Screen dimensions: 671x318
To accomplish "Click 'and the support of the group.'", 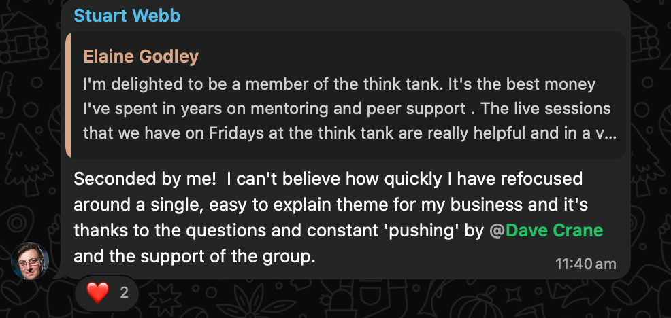I will pos(195,257).
